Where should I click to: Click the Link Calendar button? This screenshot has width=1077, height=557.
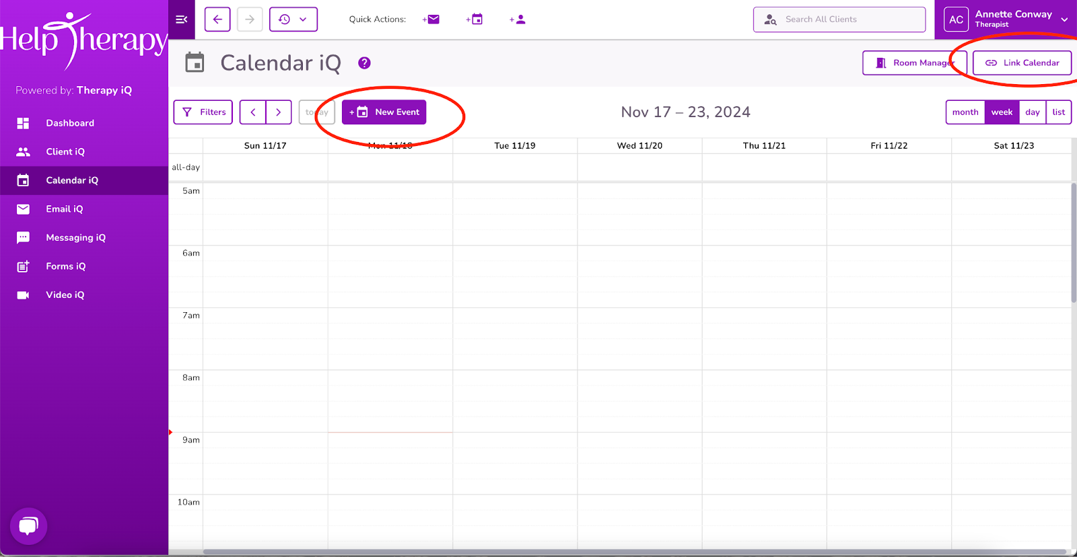pos(1022,63)
